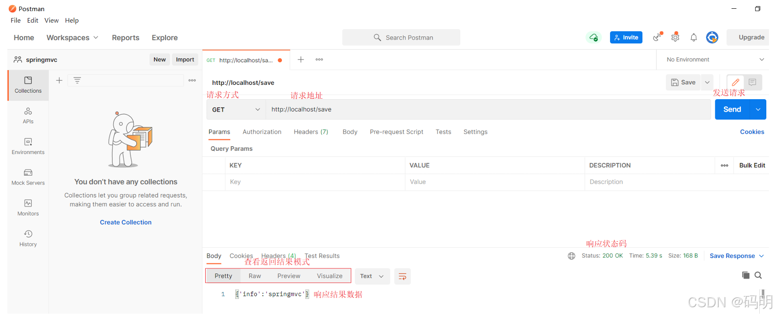Image resolution: width=775 pixels, height=316 pixels.
Task: Open the APIs sidebar panel
Action: tap(28, 116)
